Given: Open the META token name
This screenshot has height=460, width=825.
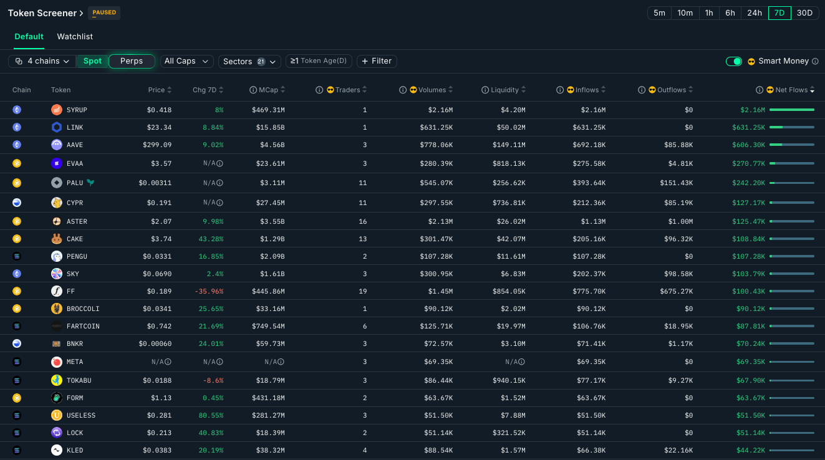Looking at the screenshot, I should tap(75, 362).
